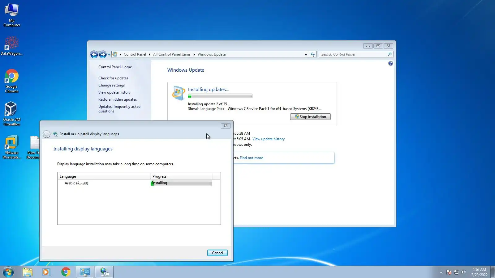Click the Windows Update shield icon

tap(179, 93)
